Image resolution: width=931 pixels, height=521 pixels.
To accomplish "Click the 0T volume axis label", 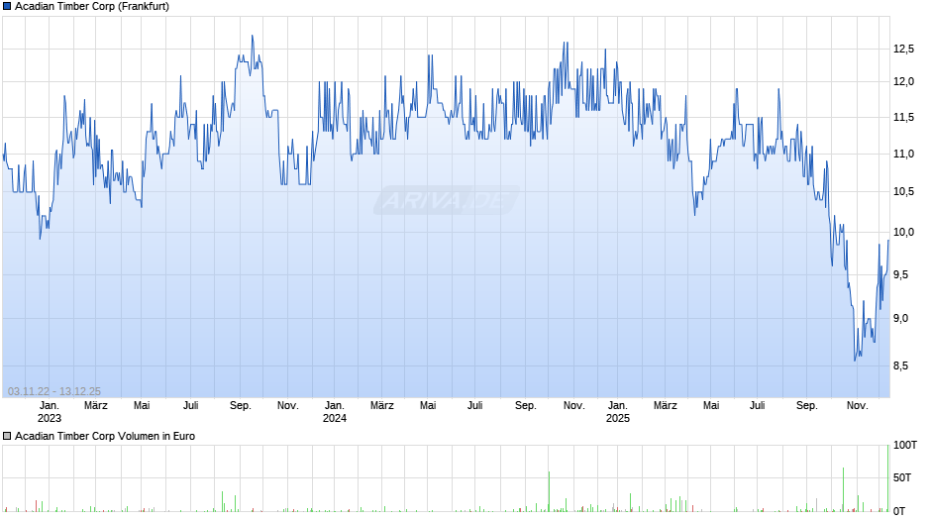I will click(x=899, y=511).
